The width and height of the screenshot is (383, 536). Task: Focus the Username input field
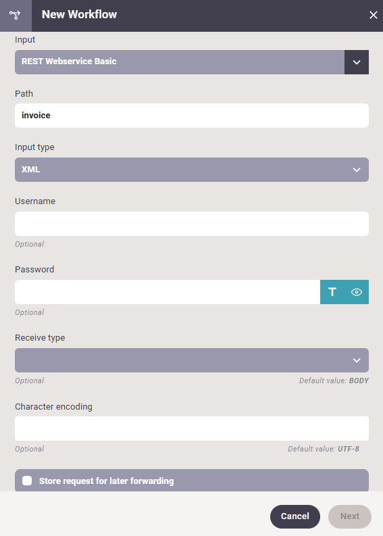pos(192,224)
